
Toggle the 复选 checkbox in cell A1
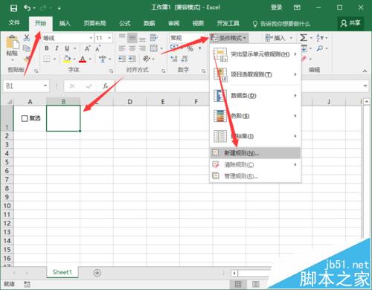[25, 118]
